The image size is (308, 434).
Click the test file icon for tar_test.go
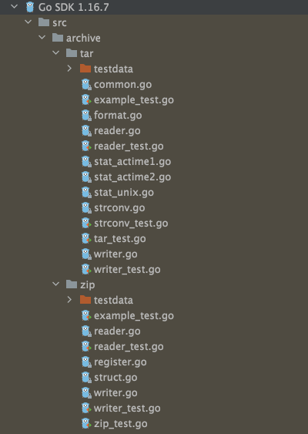coord(86,239)
